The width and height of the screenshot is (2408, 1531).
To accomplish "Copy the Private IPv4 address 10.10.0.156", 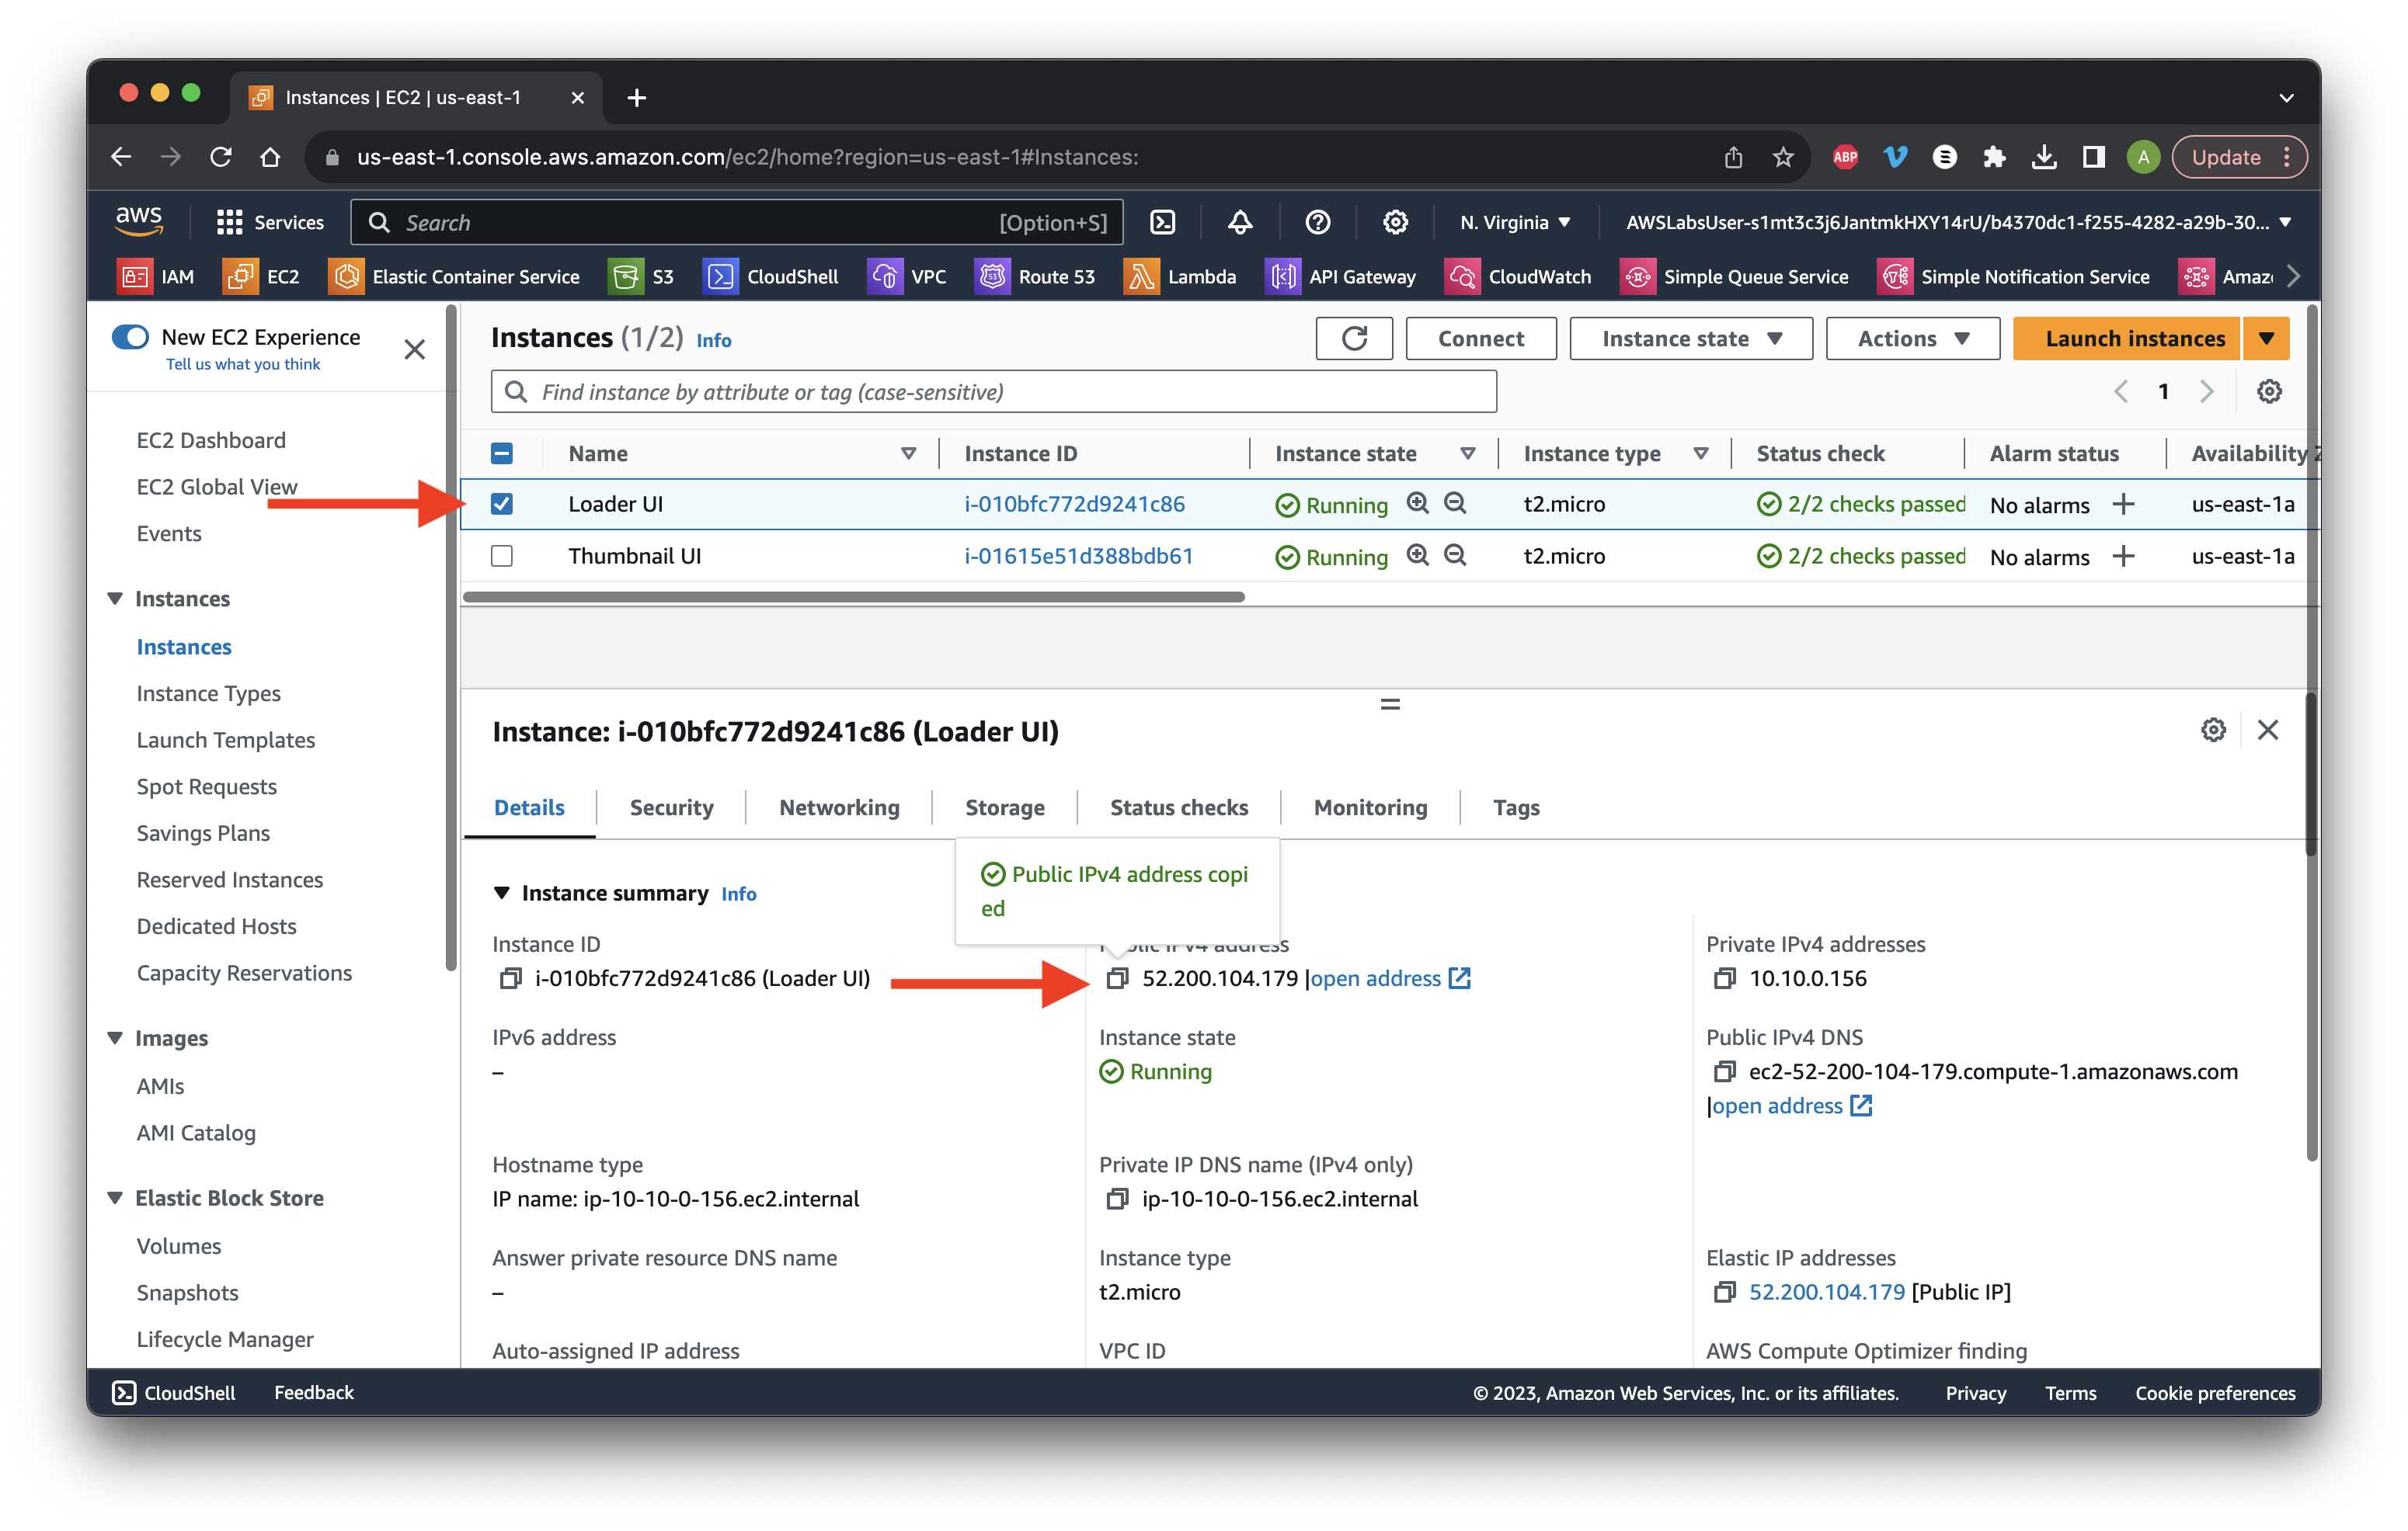I will pyautogui.click(x=1724, y=978).
